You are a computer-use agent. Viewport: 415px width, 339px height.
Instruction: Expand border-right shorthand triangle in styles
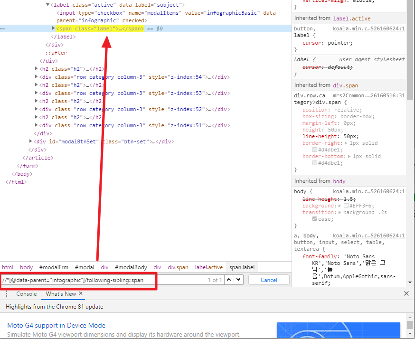[x=346, y=143]
